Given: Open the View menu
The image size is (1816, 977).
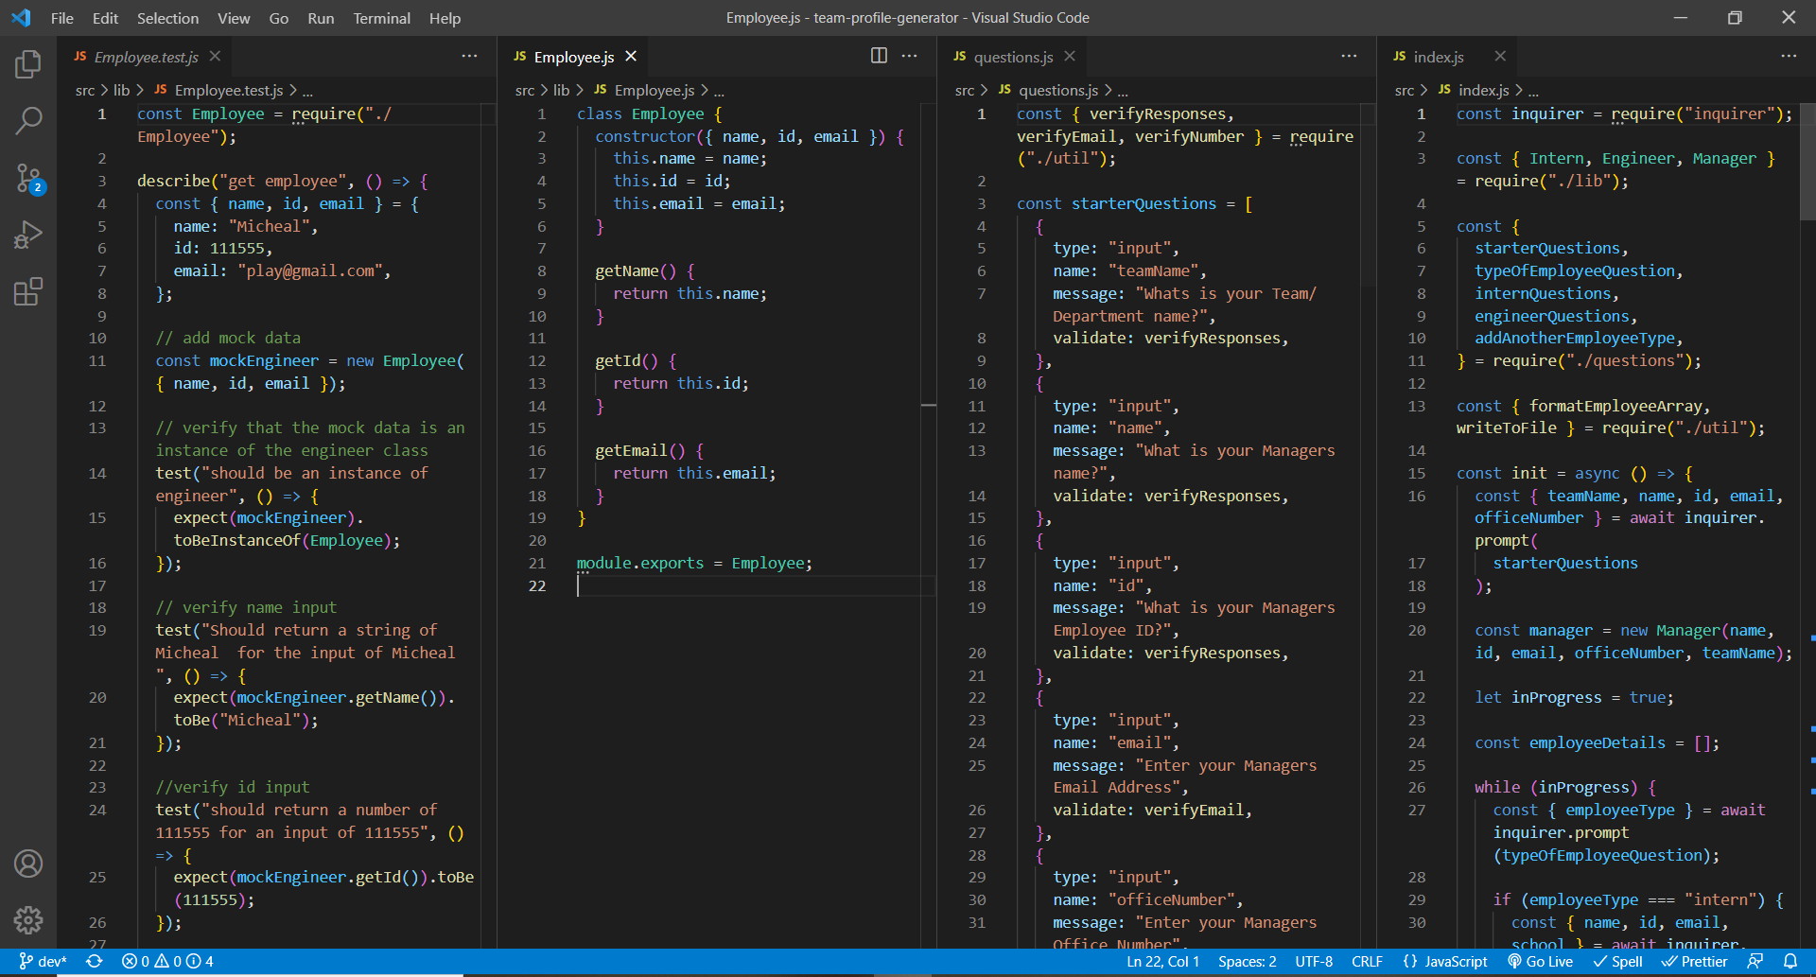Looking at the screenshot, I should point(234,18).
